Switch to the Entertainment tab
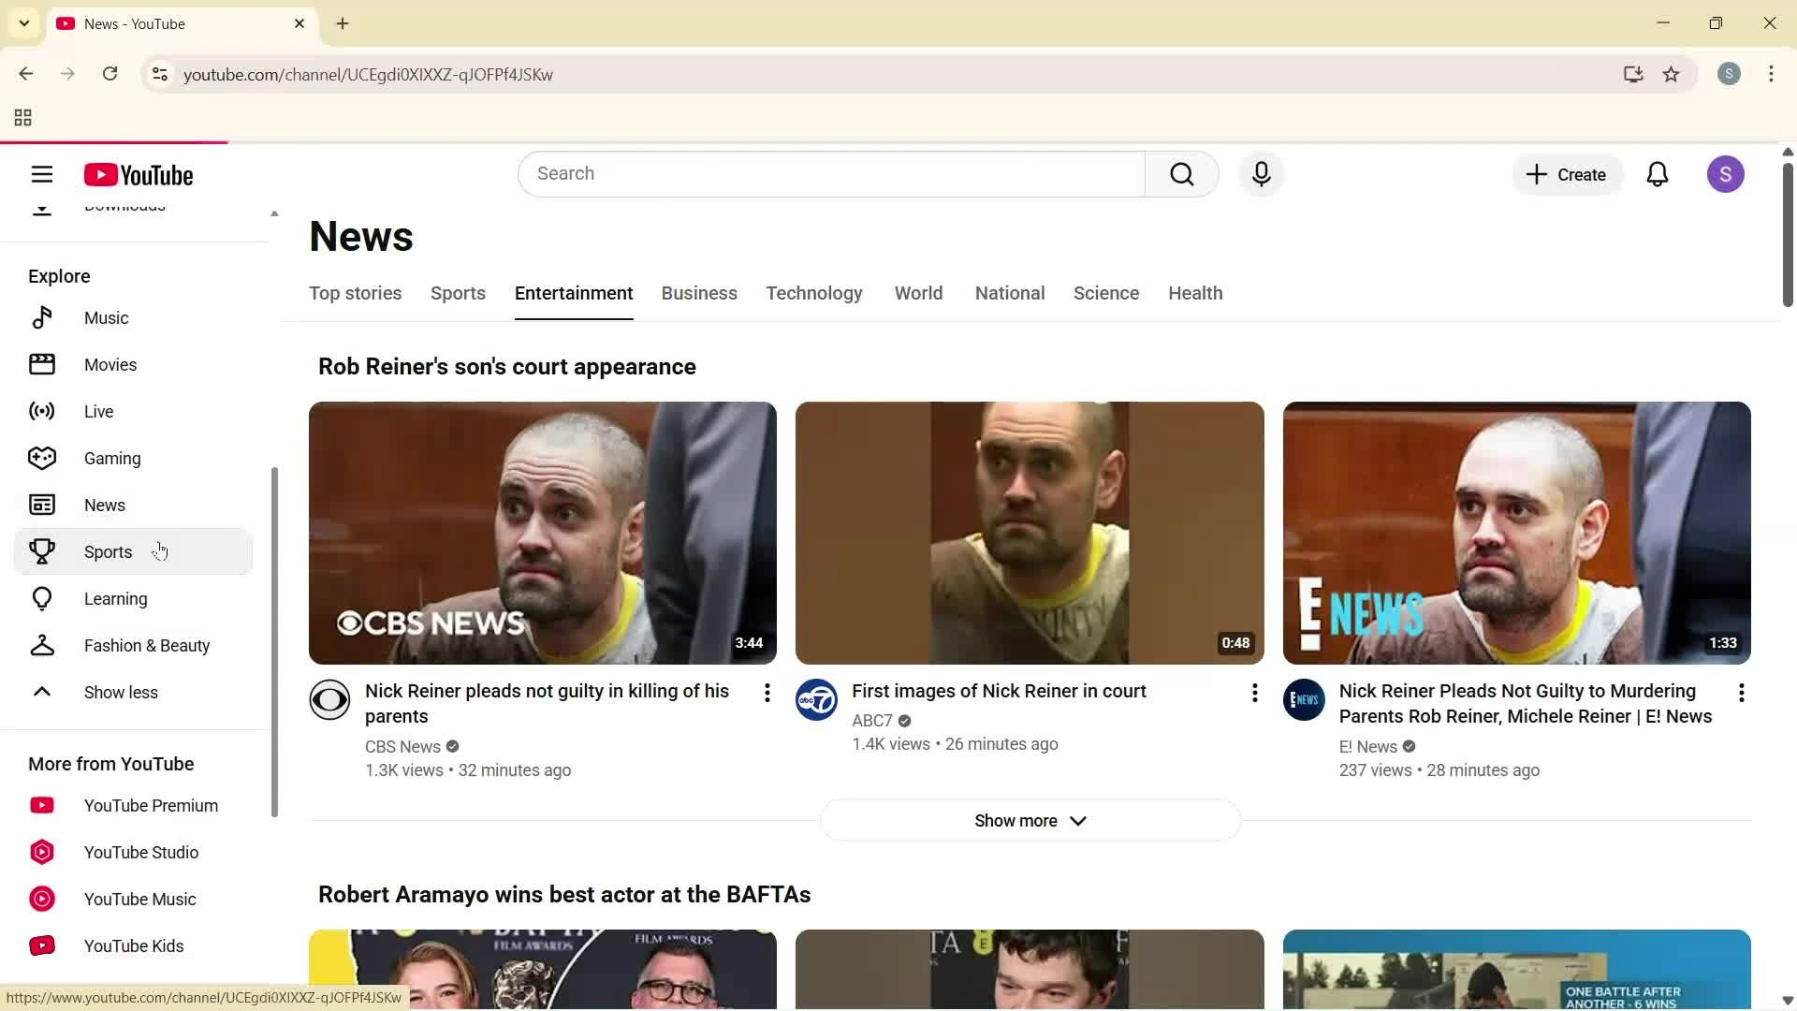 574,293
